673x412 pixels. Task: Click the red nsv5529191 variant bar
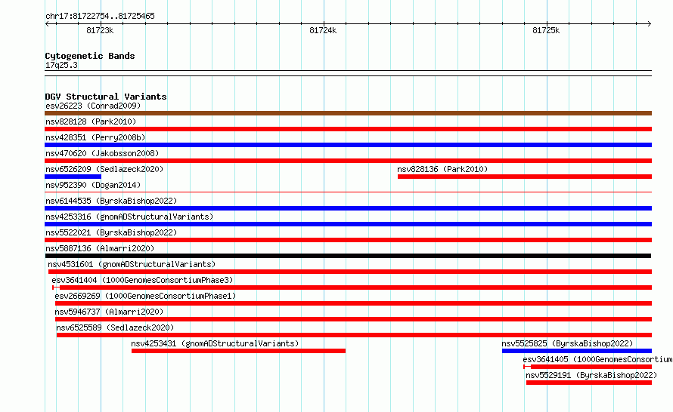coord(589,383)
